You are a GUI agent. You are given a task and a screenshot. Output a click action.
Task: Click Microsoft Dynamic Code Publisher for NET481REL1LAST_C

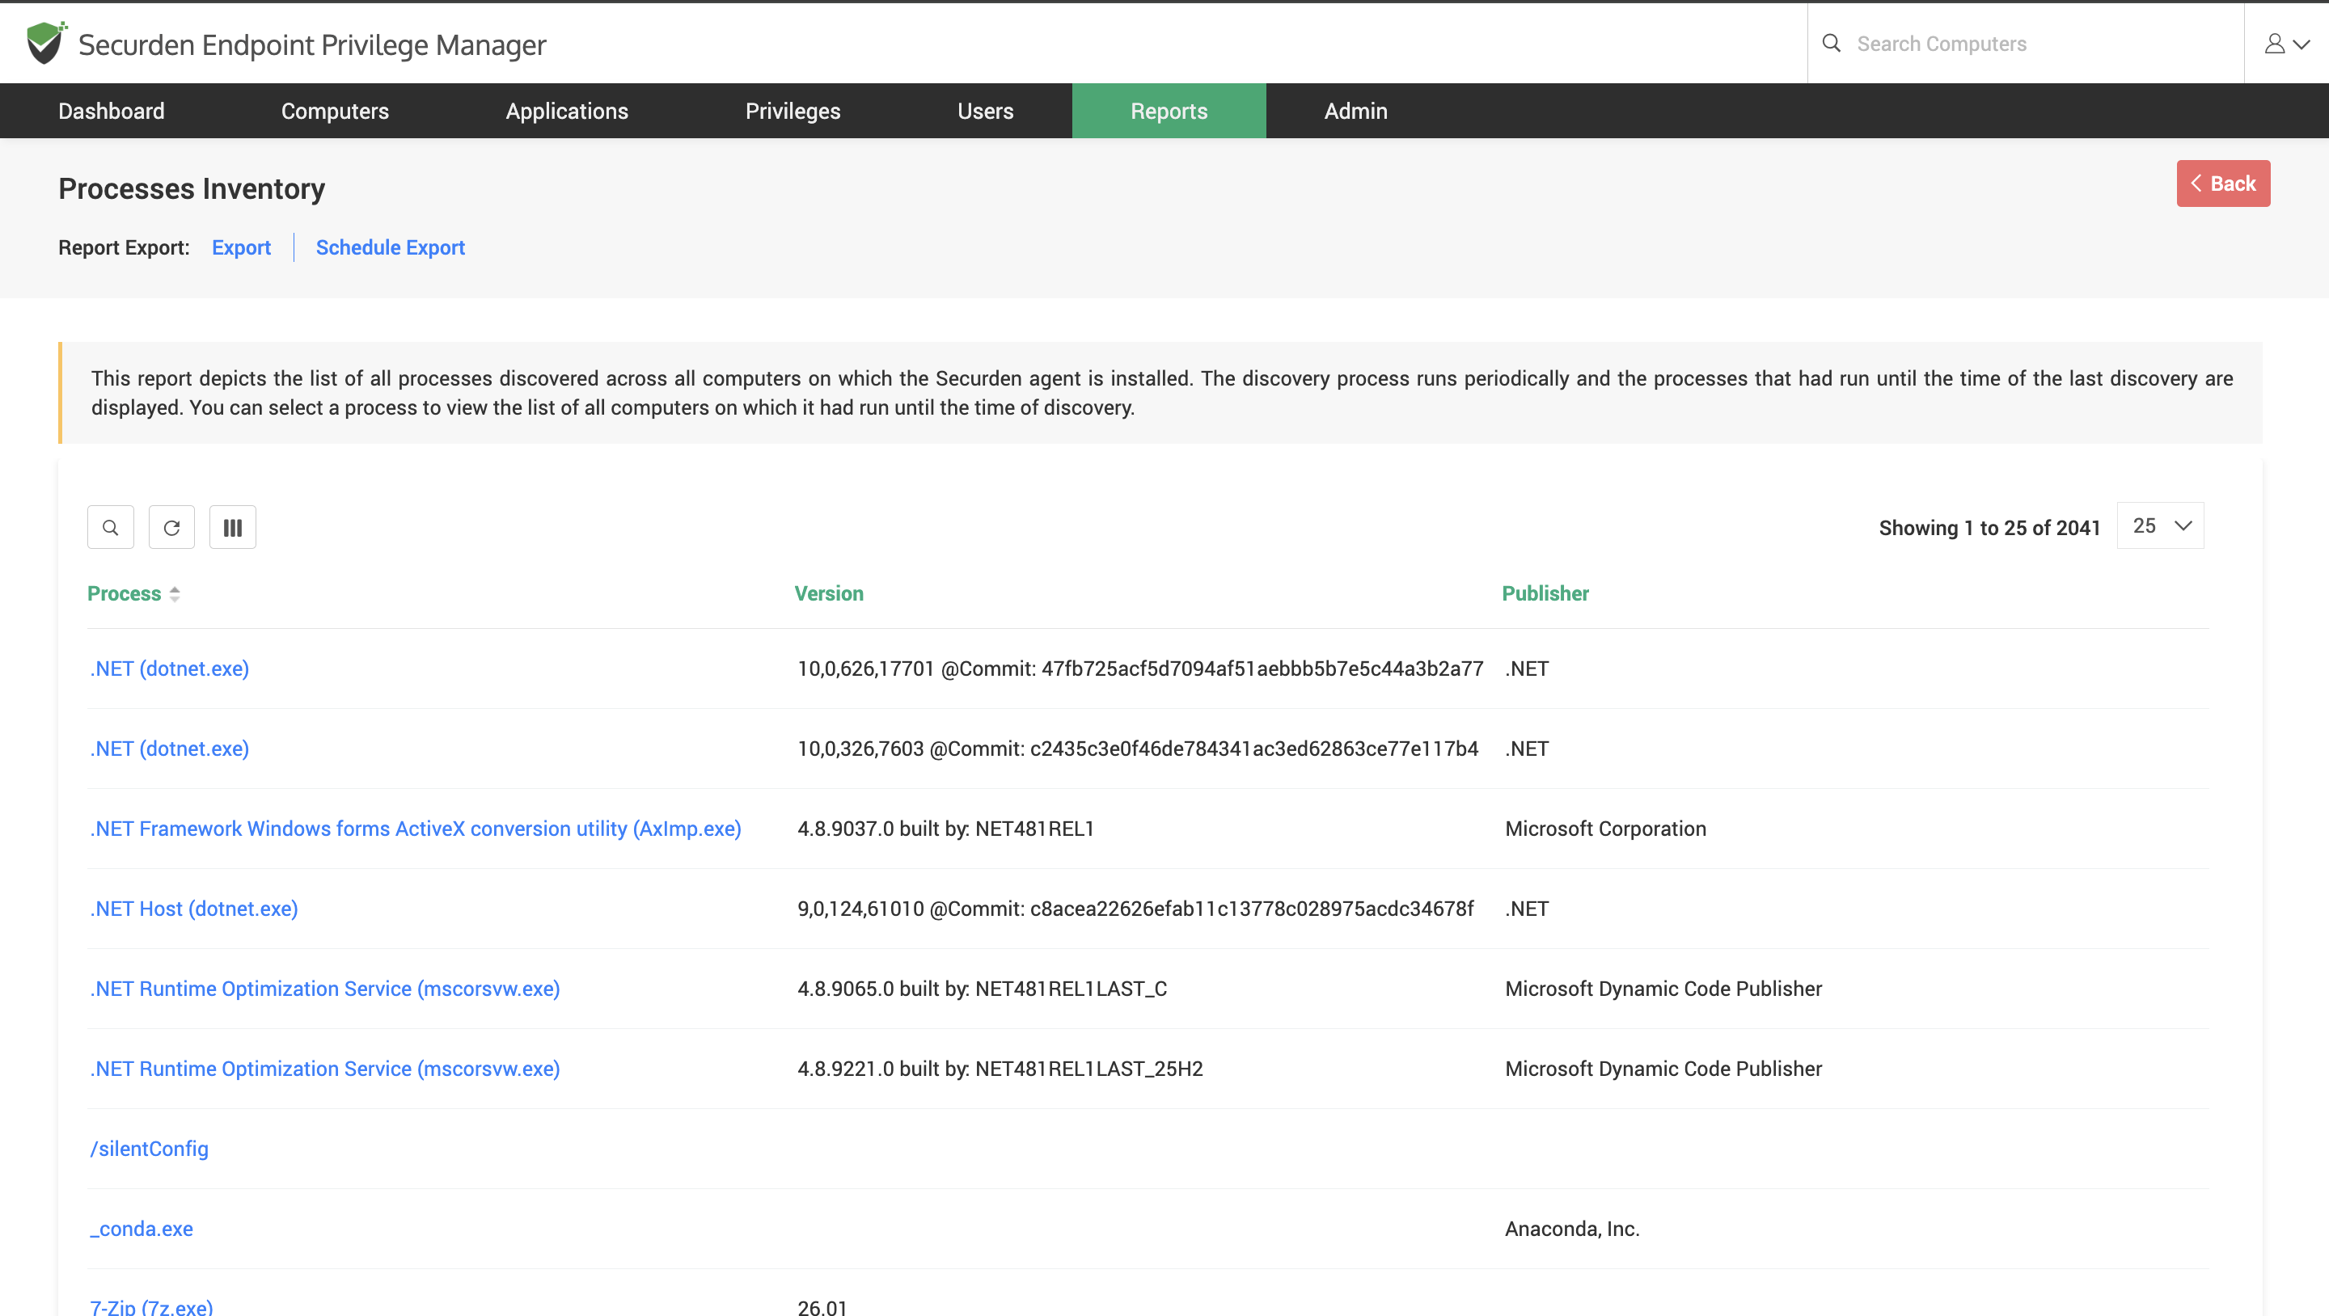1663,989
